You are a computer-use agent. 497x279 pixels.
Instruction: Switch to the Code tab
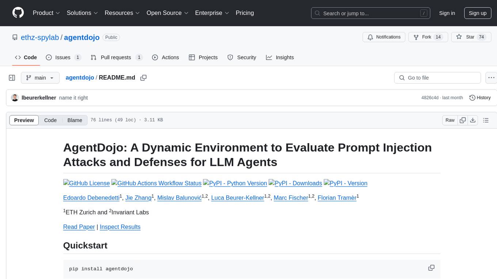coord(26,57)
